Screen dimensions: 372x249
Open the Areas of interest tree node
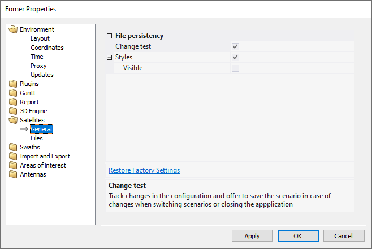tap(42, 165)
